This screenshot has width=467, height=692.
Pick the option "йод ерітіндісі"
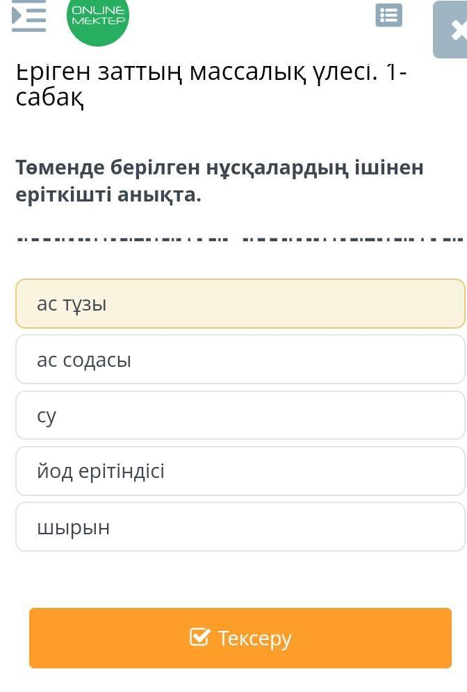[240, 471]
